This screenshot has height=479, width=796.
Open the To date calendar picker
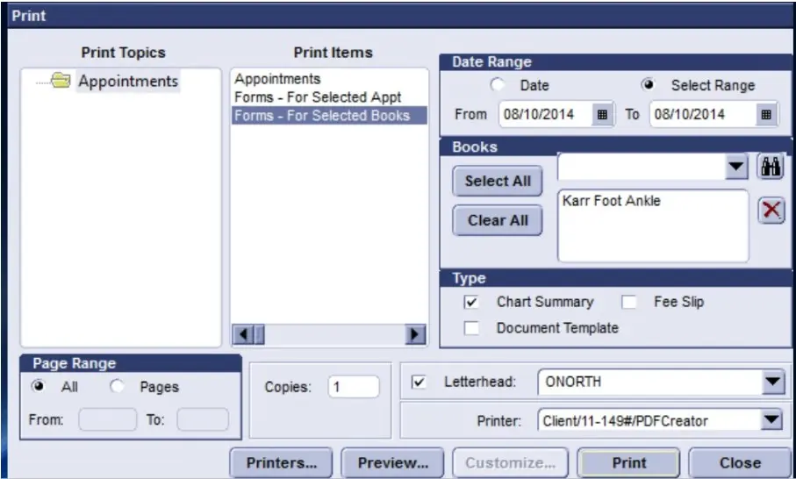[x=766, y=115]
